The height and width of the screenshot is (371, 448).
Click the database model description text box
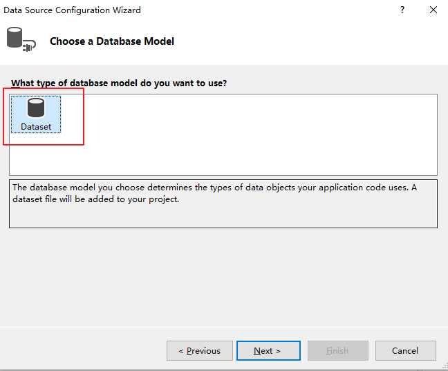(x=223, y=203)
